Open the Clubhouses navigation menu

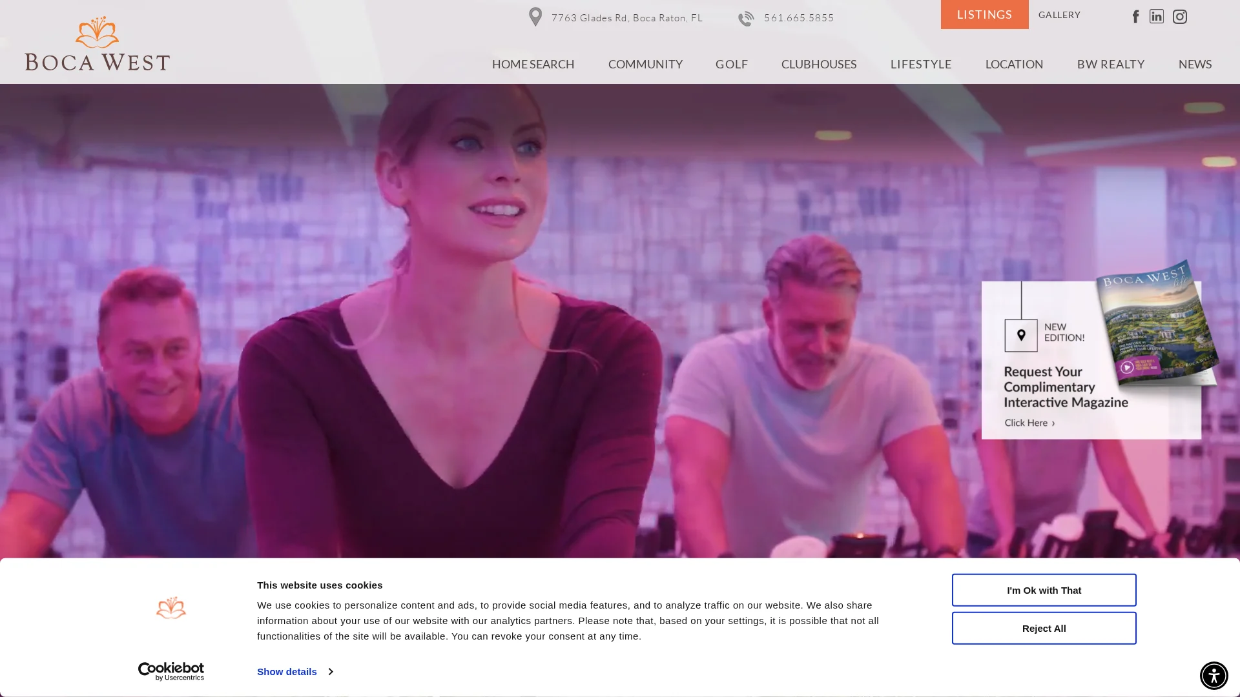(819, 65)
